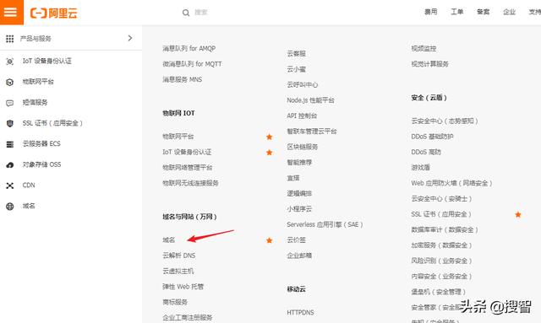Open HTTPDNS under 移动云

coord(301,312)
